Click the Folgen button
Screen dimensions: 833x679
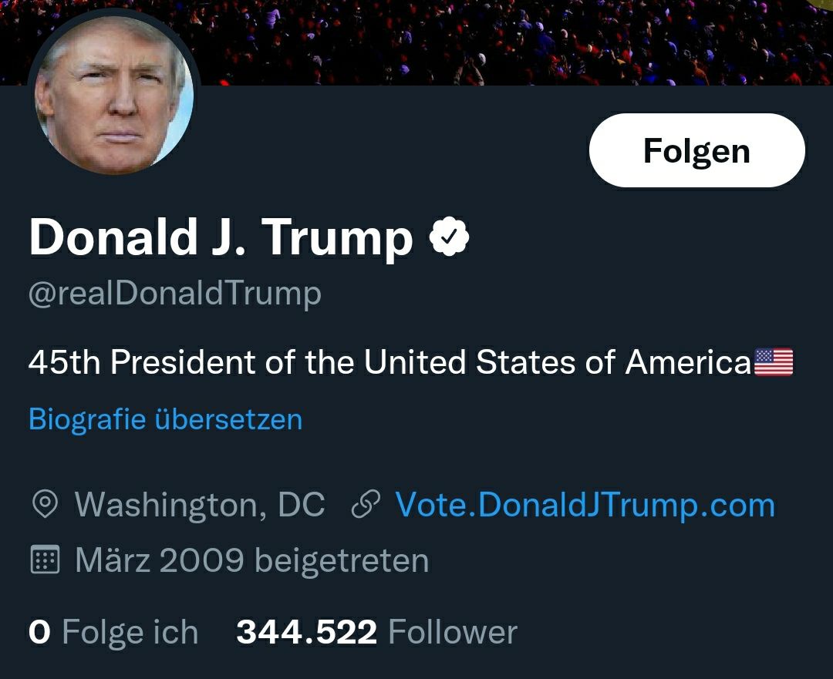(x=696, y=150)
